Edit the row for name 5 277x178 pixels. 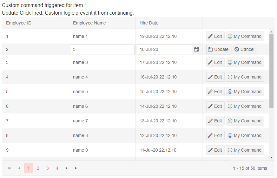click(215, 92)
